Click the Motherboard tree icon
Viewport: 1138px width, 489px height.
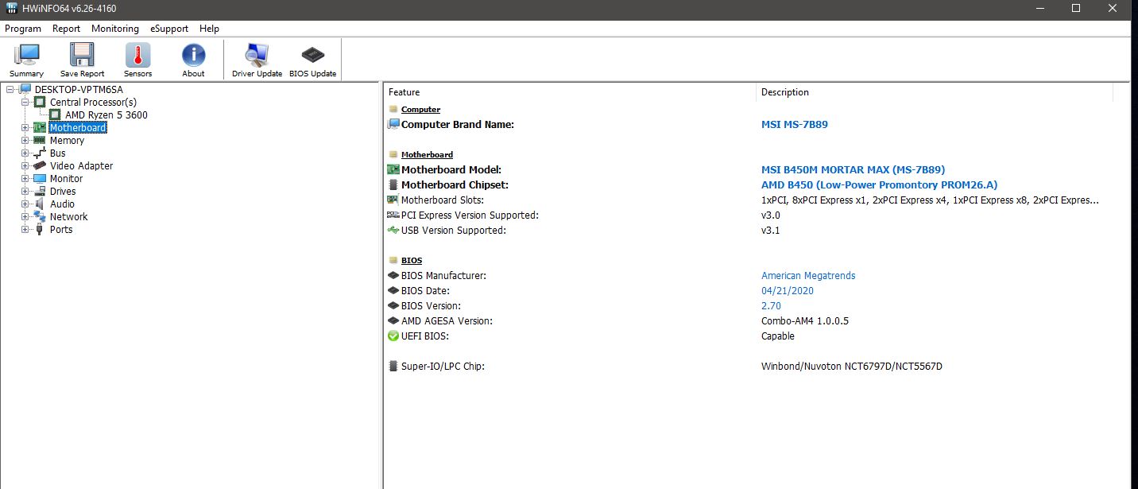40,127
